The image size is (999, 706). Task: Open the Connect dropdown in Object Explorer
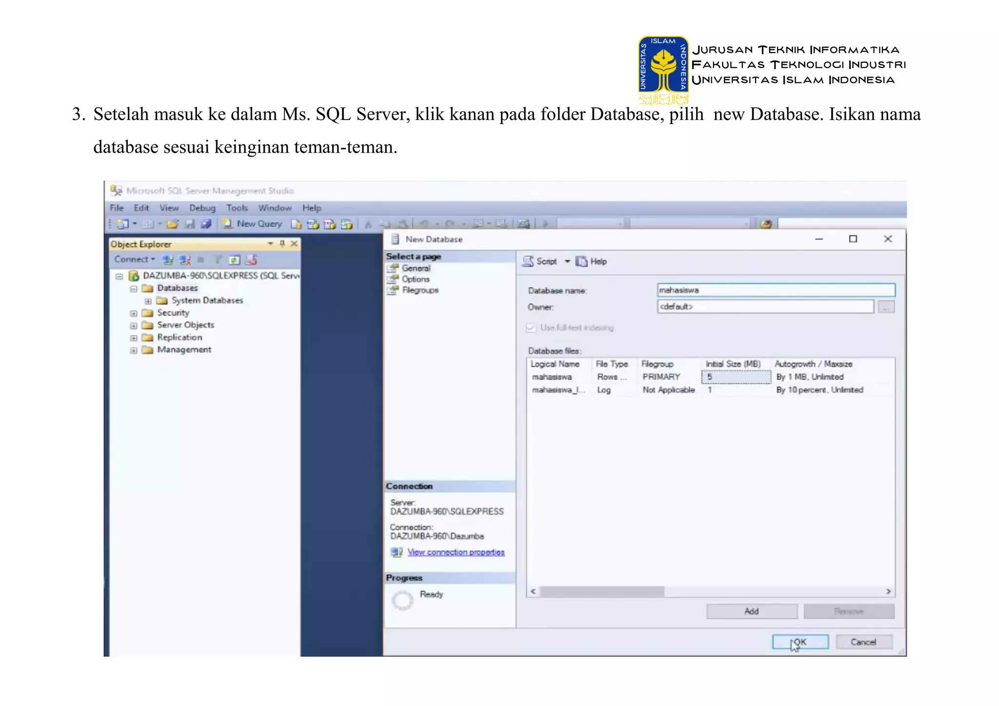pyautogui.click(x=135, y=259)
